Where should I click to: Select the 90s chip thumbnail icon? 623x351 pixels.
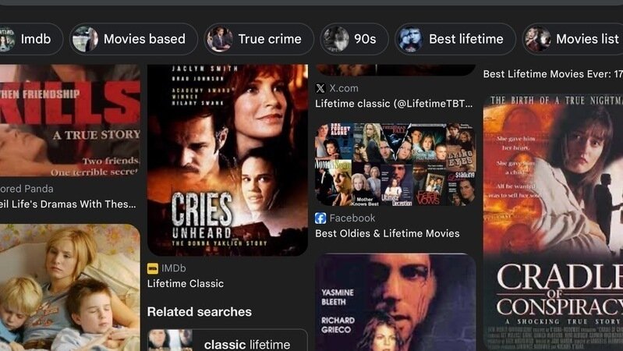tap(336, 39)
